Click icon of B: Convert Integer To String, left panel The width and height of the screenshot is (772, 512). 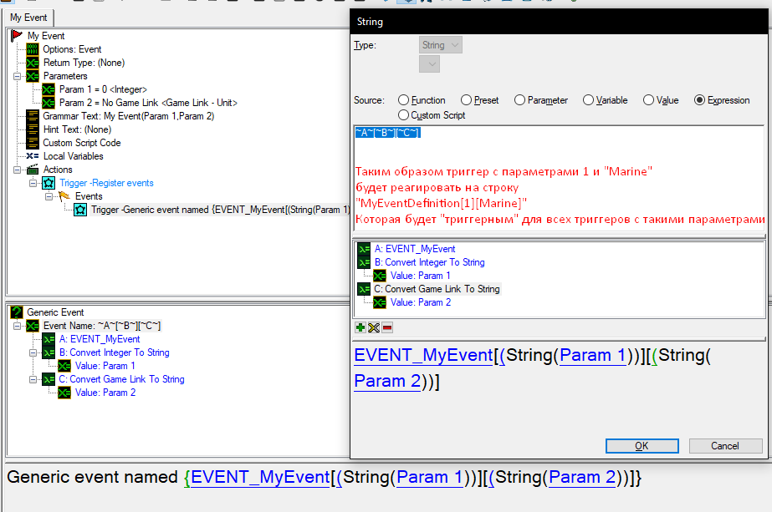coord(49,352)
